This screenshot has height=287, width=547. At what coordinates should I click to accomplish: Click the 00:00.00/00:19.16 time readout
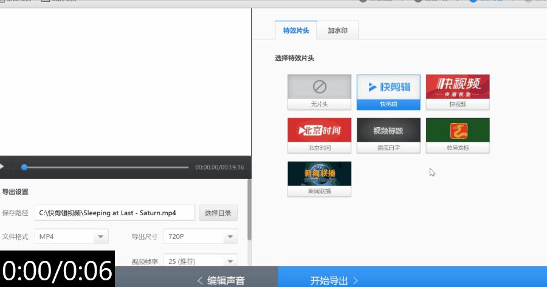219,167
